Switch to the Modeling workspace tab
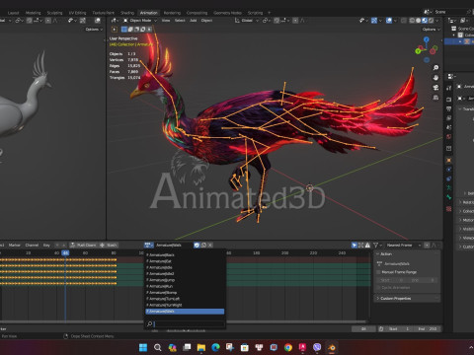Screen dimensions: 474x355 click(34, 13)
